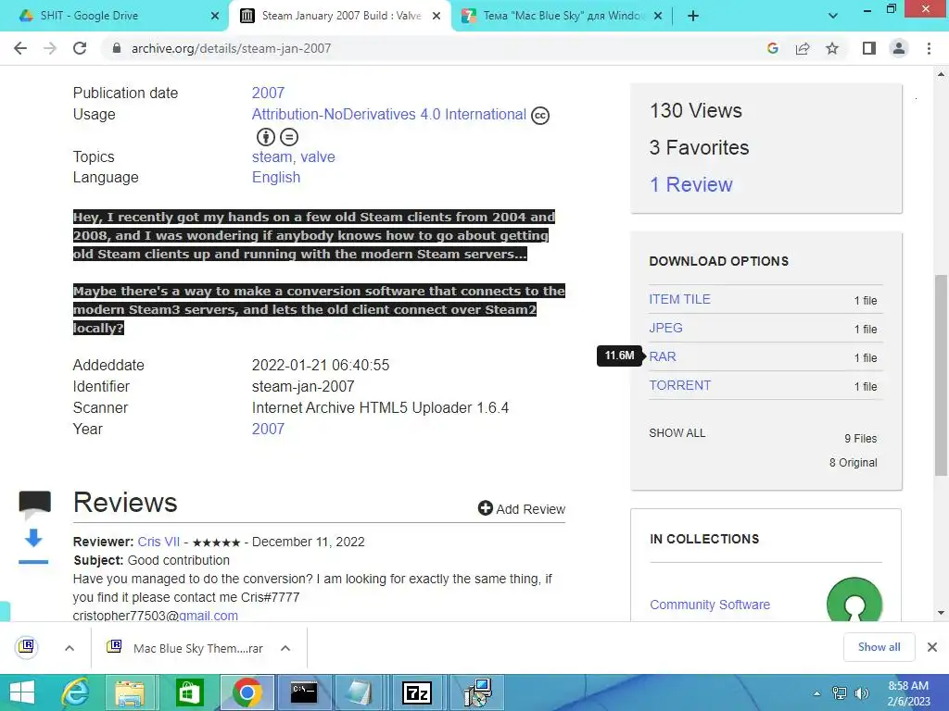Image resolution: width=949 pixels, height=711 pixels.
Task: Open the valve topic link
Action: click(x=318, y=157)
